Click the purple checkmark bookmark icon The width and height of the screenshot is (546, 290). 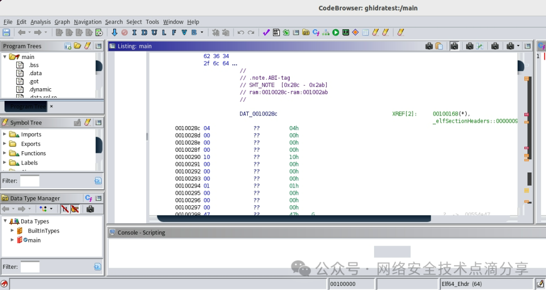pyautogui.click(x=266, y=33)
